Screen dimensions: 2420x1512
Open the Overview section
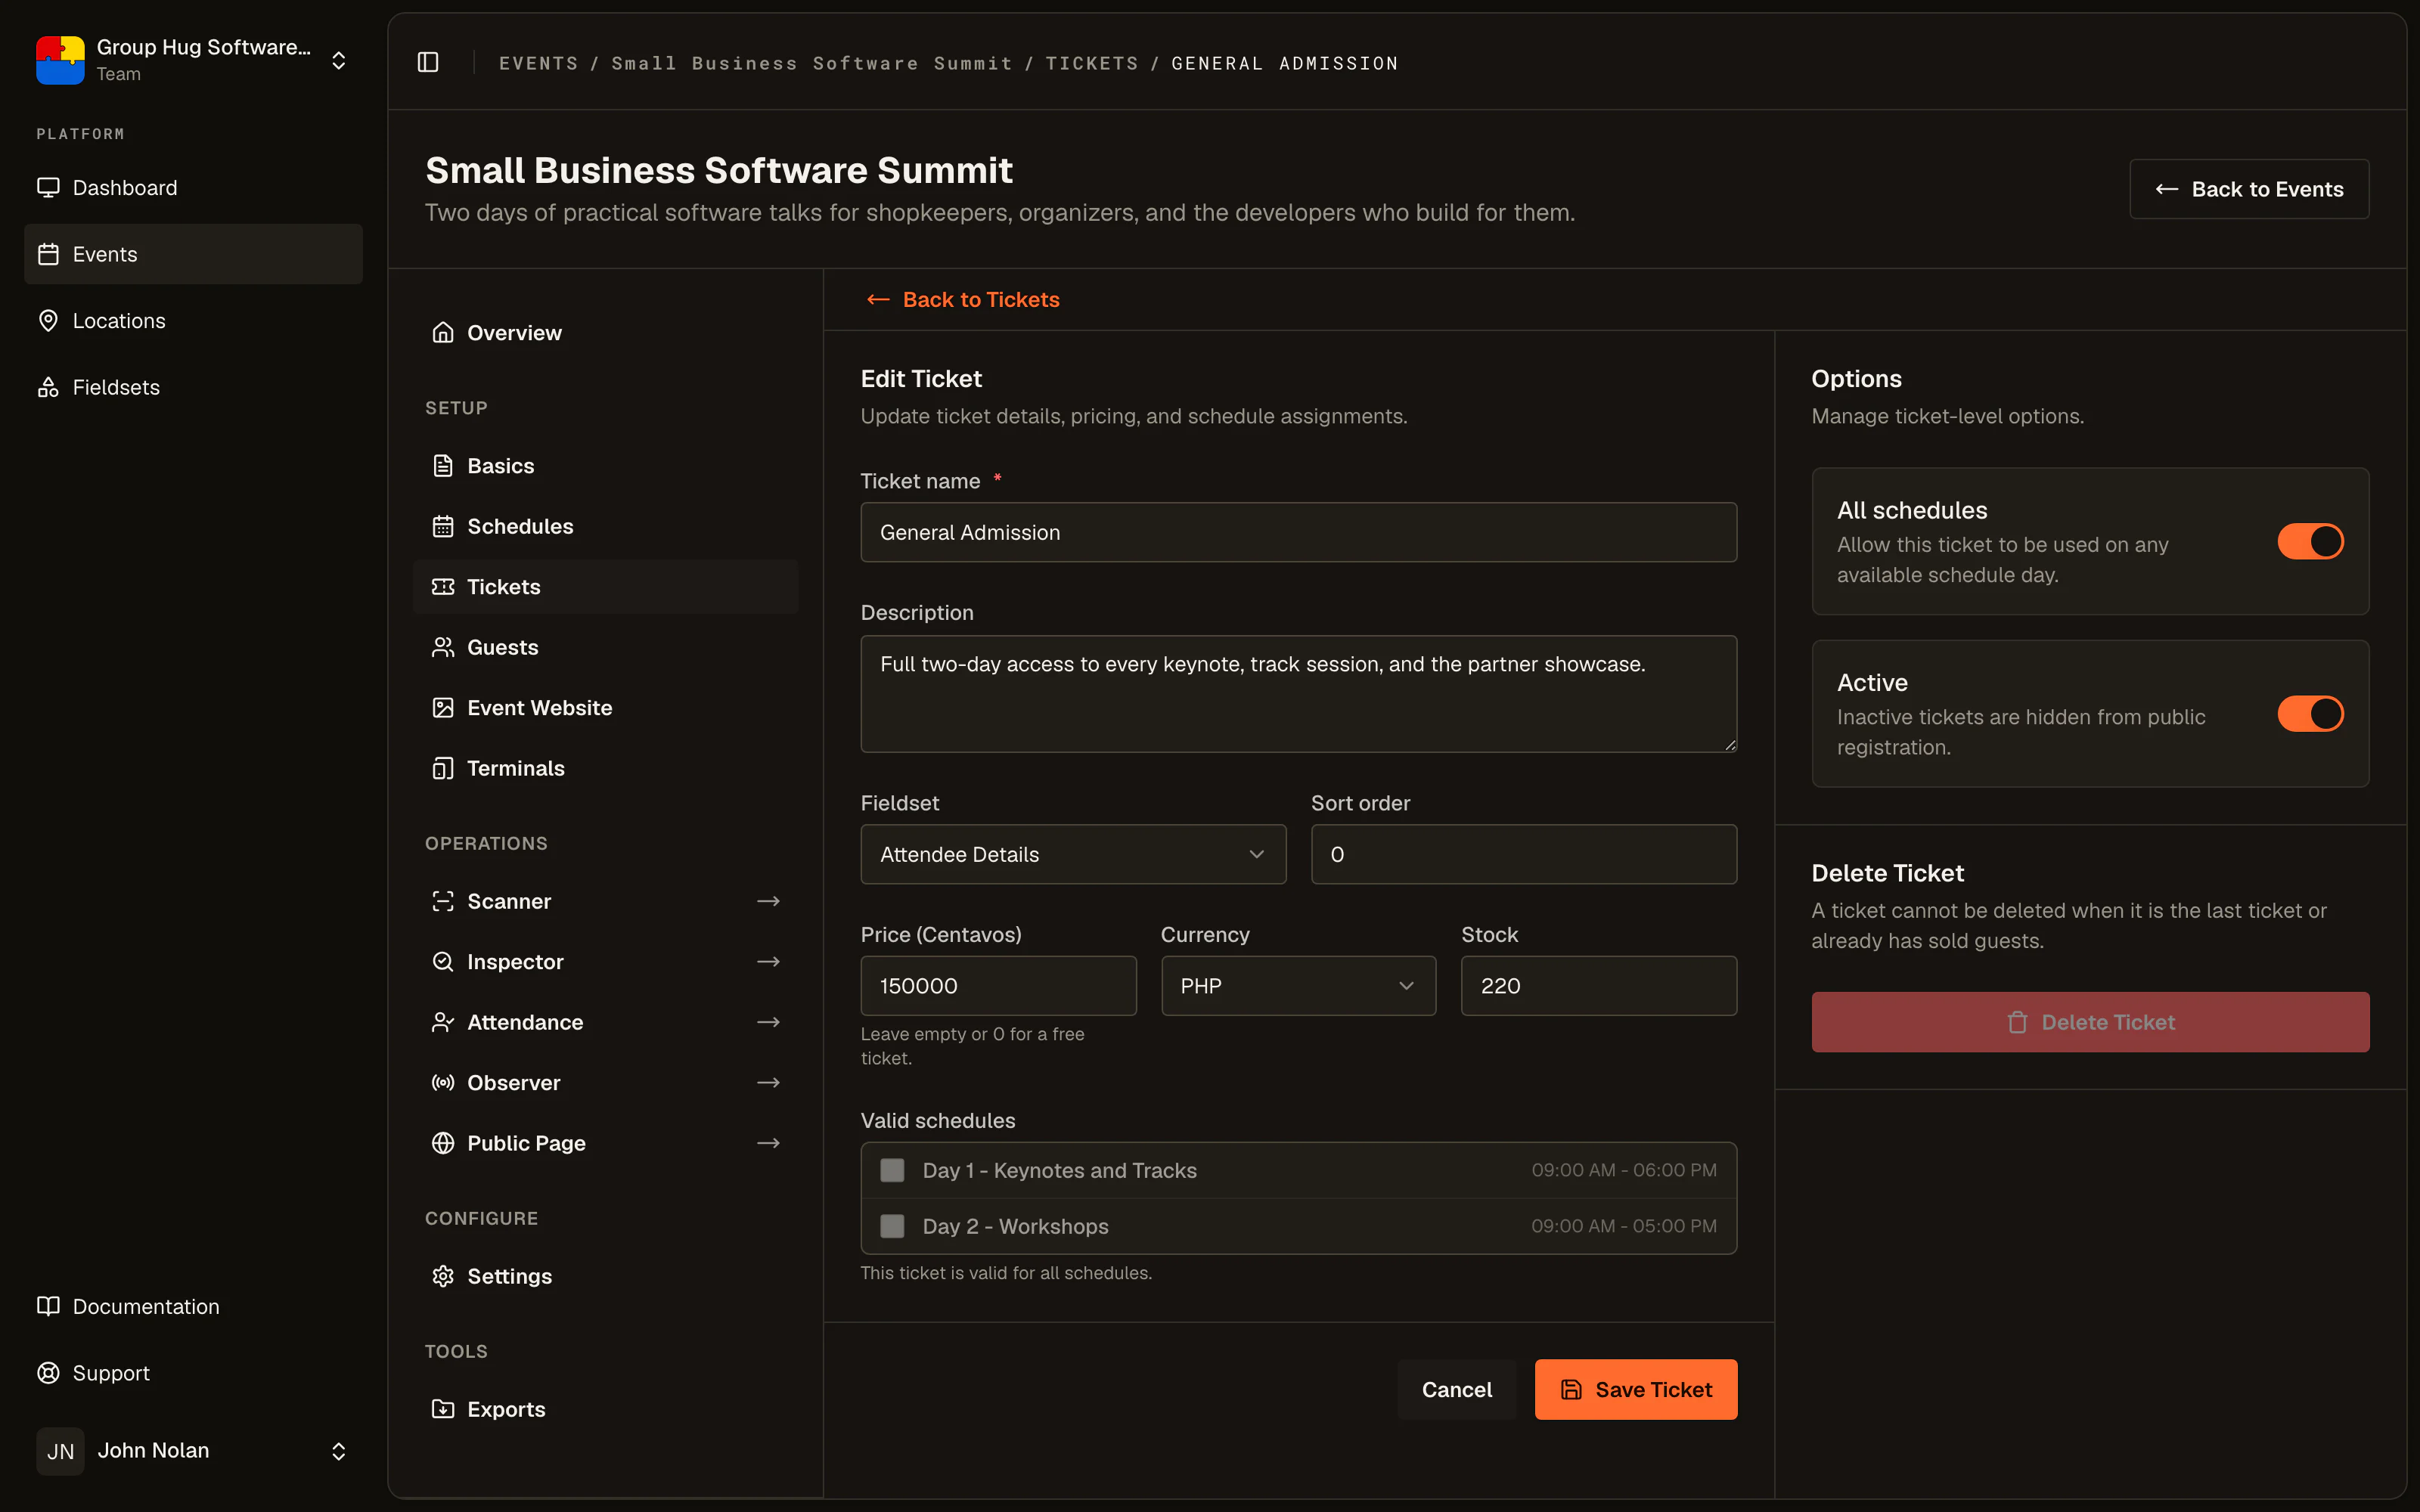(x=606, y=333)
